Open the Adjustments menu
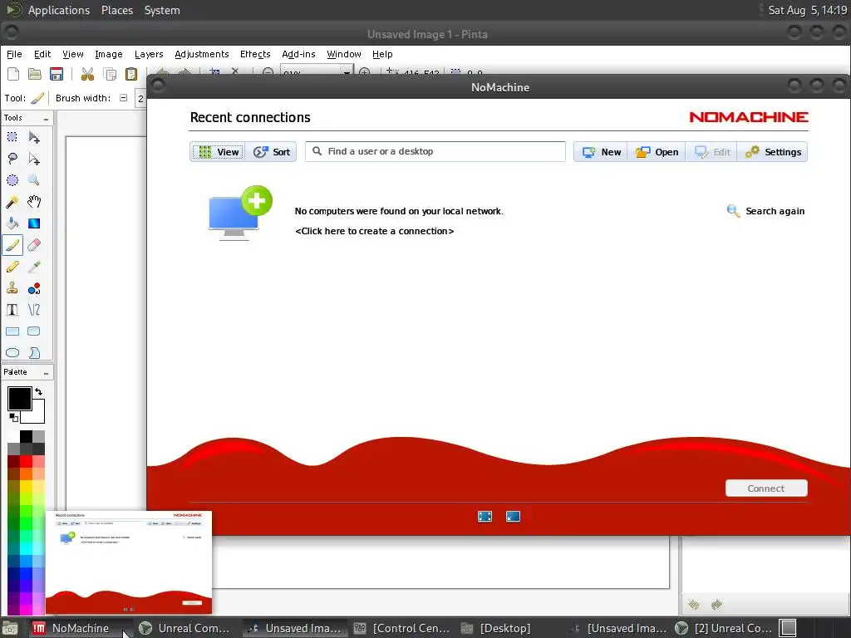The width and height of the screenshot is (851, 638). pos(202,54)
